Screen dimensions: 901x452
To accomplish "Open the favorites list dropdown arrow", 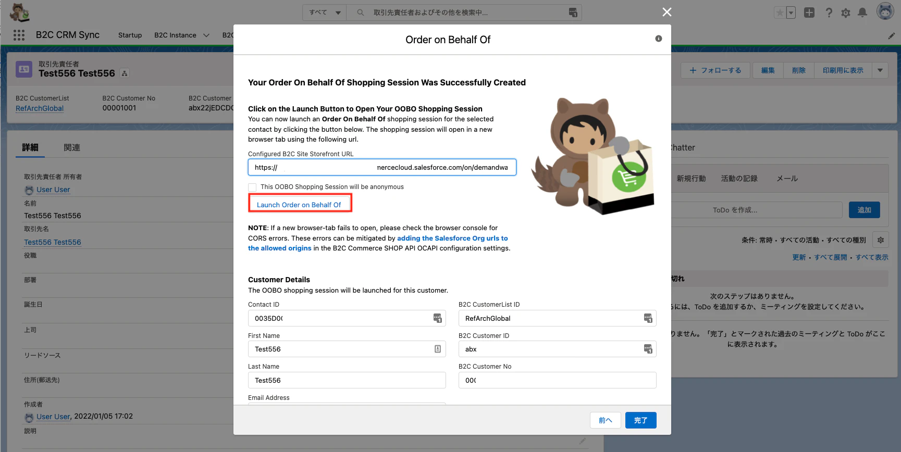I will (x=791, y=12).
